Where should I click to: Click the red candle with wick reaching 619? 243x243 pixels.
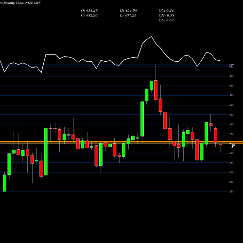pos(156,90)
